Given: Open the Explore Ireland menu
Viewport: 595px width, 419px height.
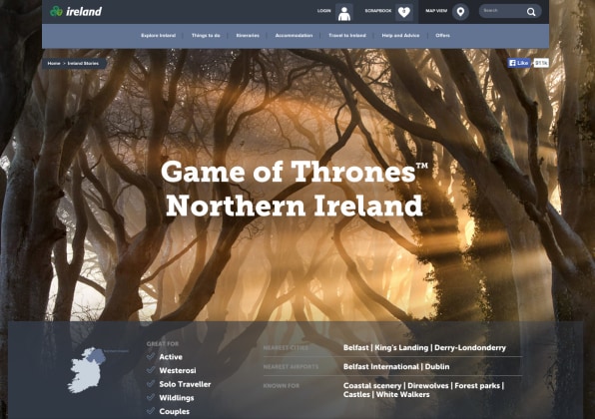Looking at the screenshot, I should pos(159,35).
